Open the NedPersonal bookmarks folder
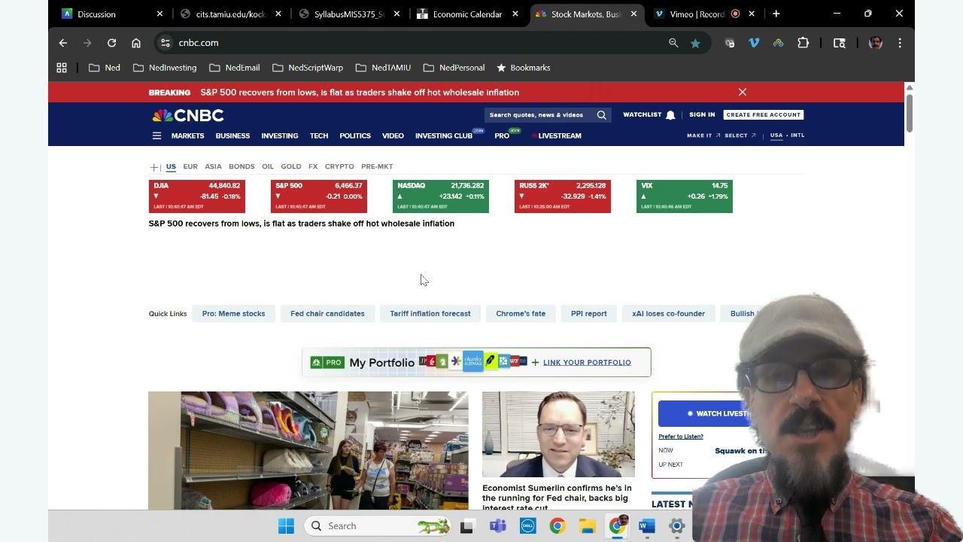The width and height of the screenshot is (963, 542). point(454,68)
